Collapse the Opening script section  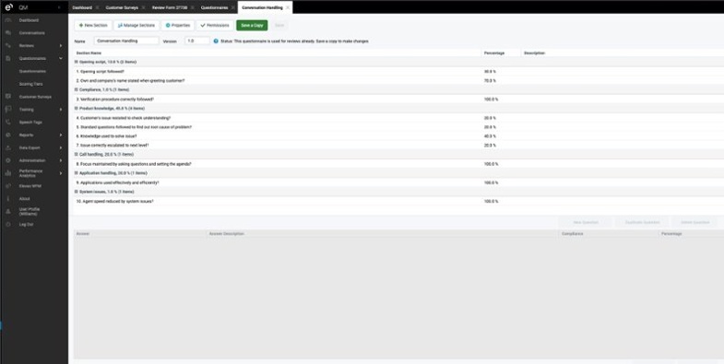[x=77, y=62]
